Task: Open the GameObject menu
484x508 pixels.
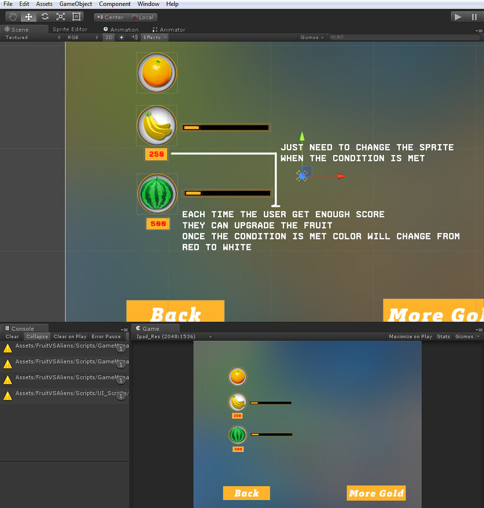Action: (75, 3)
